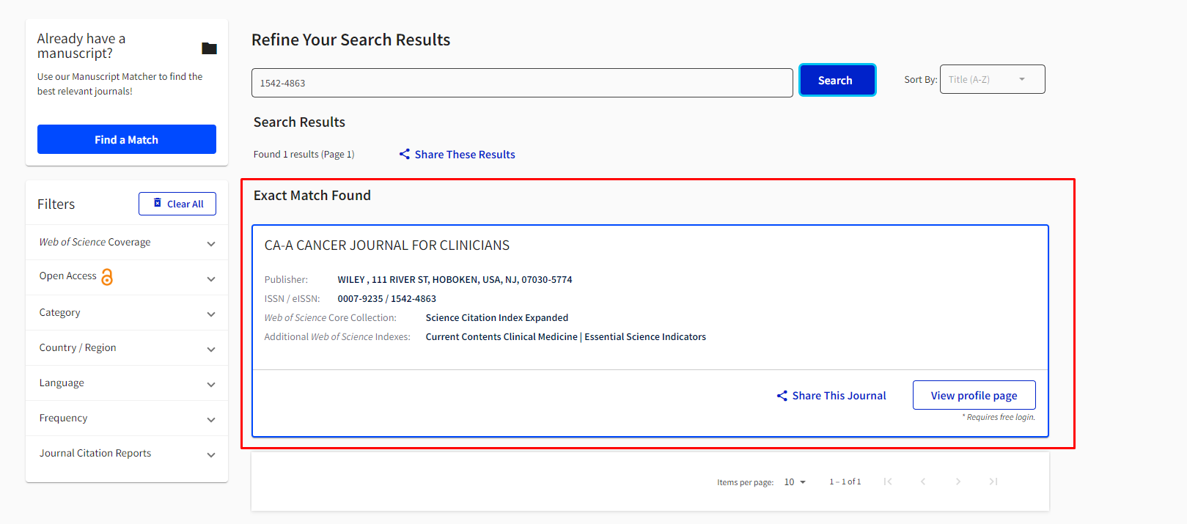
Task: Click Current Contents Clinical Medicine text
Action: click(x=501, y=336)
